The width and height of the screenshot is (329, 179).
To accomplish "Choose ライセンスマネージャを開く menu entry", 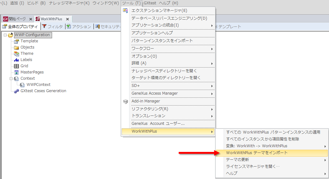I will (253, 167).
